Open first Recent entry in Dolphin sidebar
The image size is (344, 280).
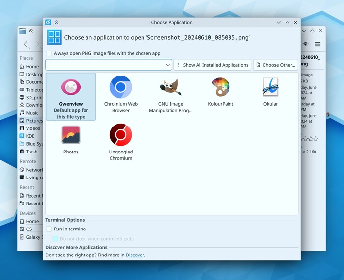[31, 196]
